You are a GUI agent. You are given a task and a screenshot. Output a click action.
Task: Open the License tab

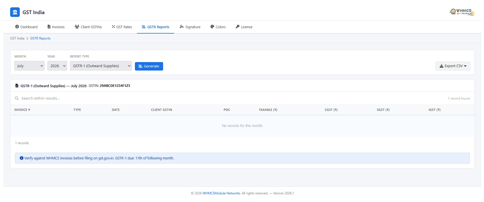click(244, 27)
